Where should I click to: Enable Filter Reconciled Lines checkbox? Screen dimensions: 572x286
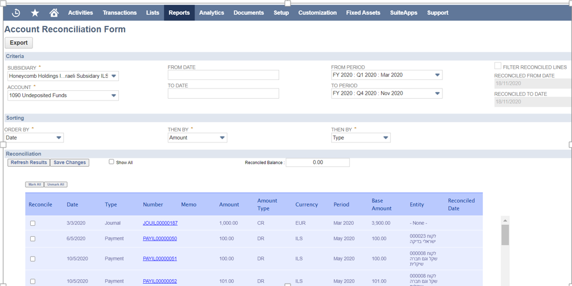pyautogui.click(x=498, y=66)
